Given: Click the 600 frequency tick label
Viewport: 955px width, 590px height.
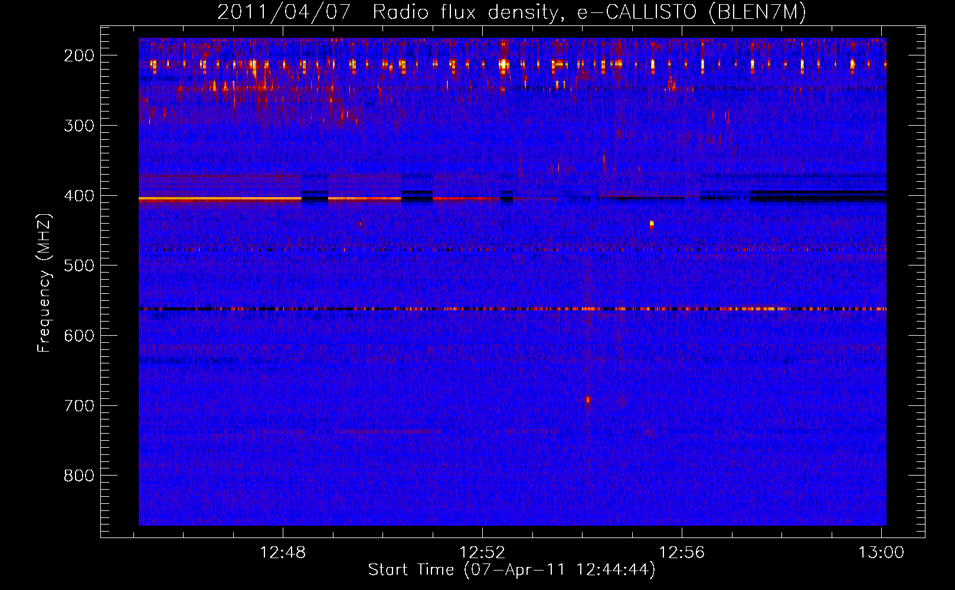Looking at the screenshot, I should tap(79, 336).
